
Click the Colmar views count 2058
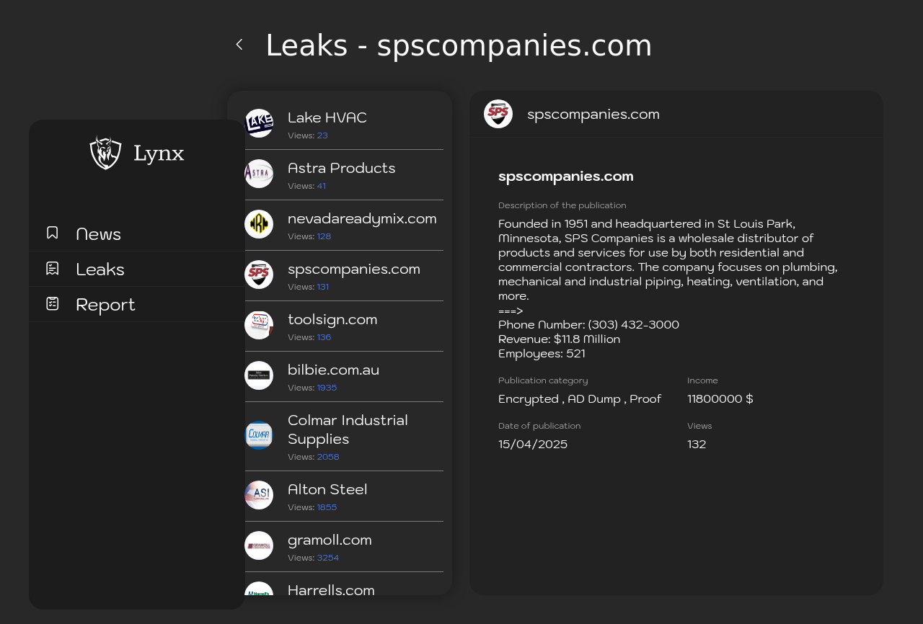click(328, 457)
